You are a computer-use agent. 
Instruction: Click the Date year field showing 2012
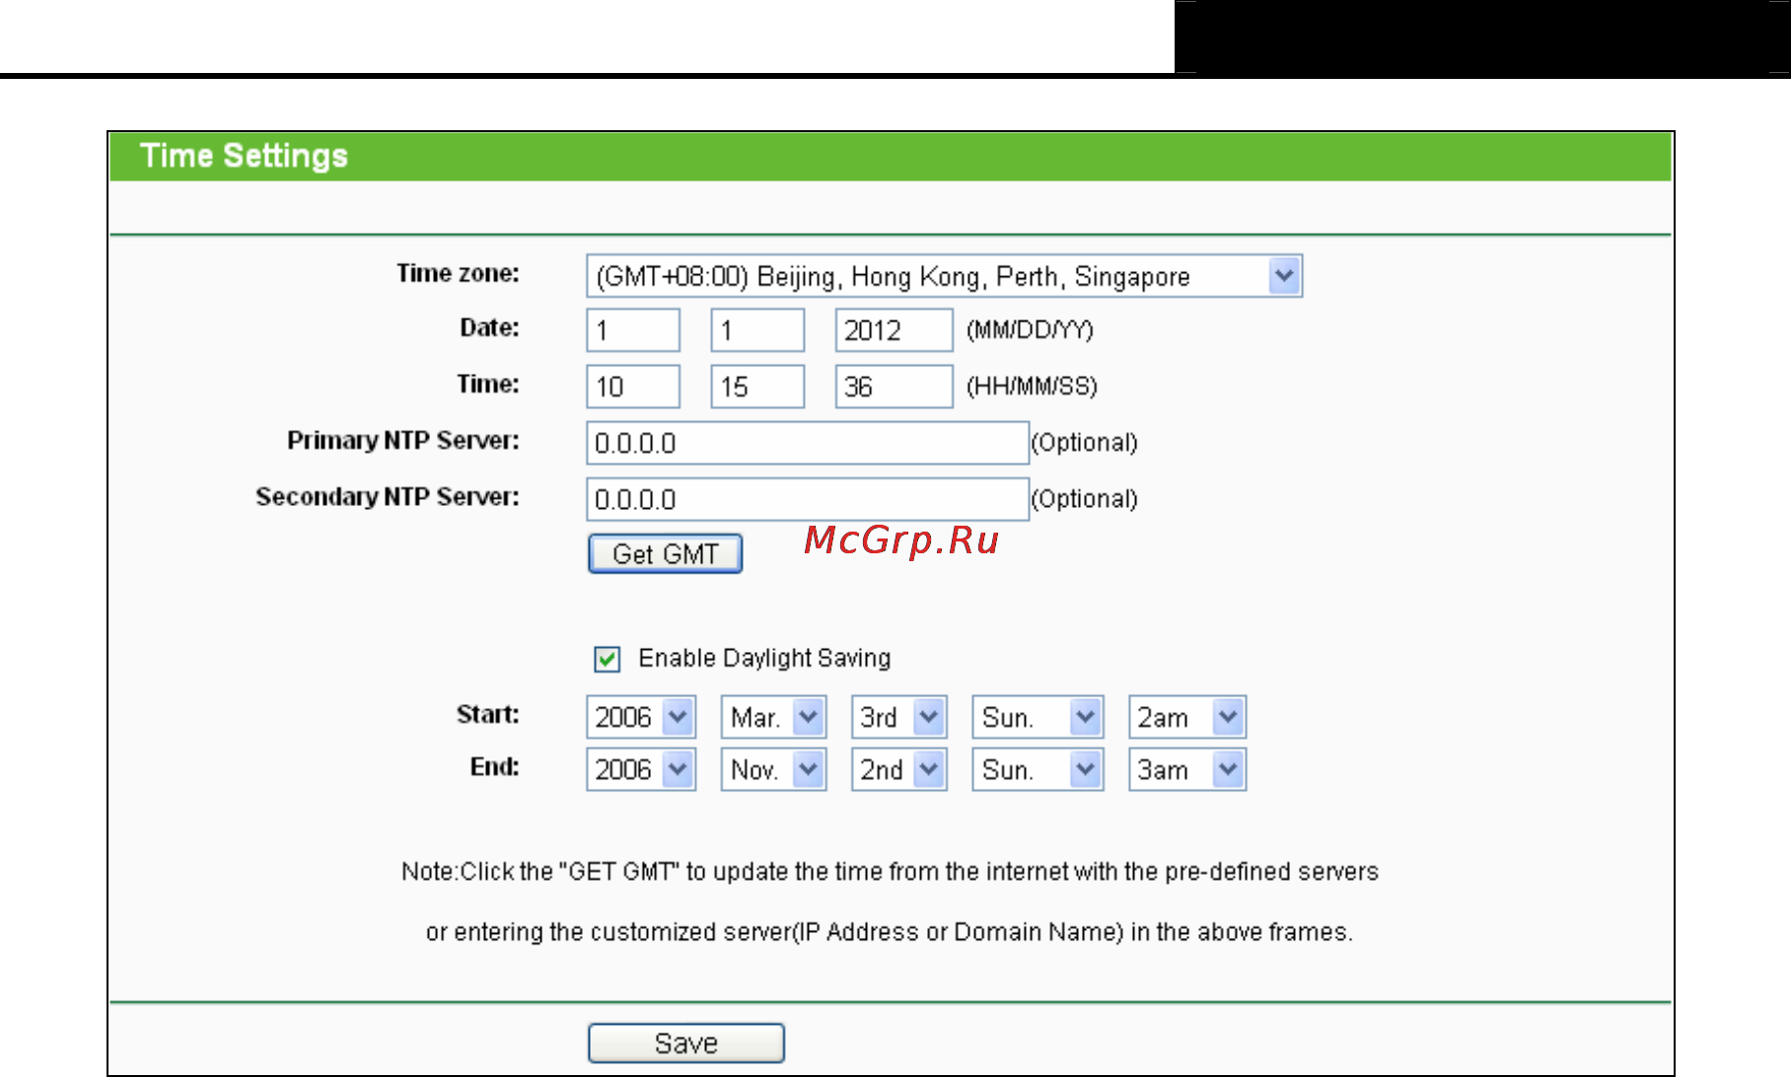[x=894, y=330]
